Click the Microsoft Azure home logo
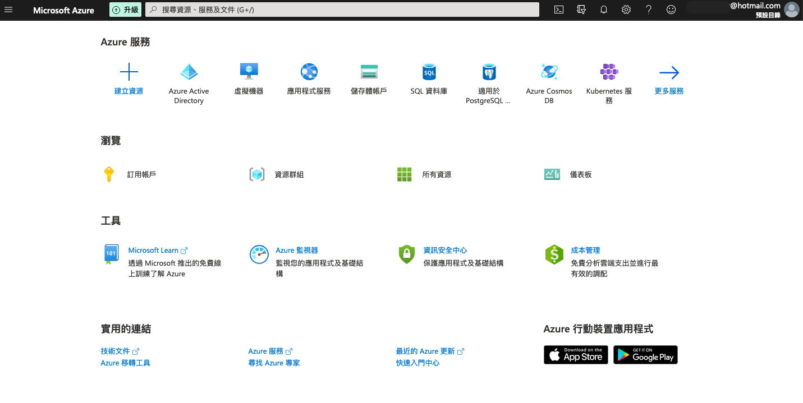Viewport: 803px width, 403px height. [63, 10]
